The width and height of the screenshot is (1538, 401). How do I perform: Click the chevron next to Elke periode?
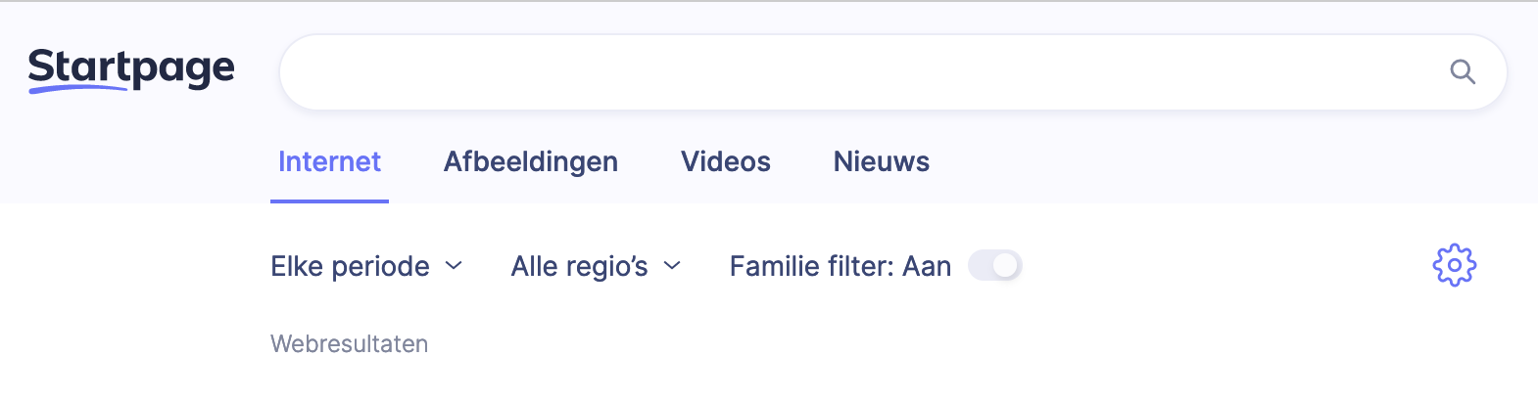(x=454, y=266)
